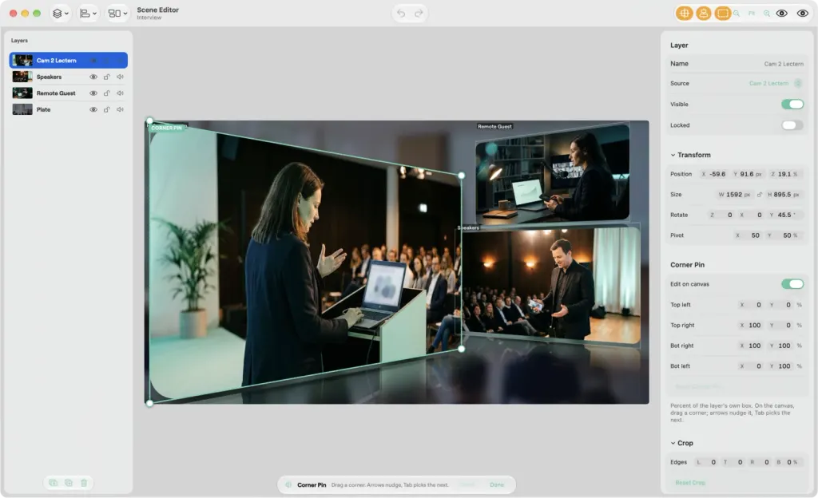
Task: Click the rightmost eye icon in toolbar
Action: (802, 14)
